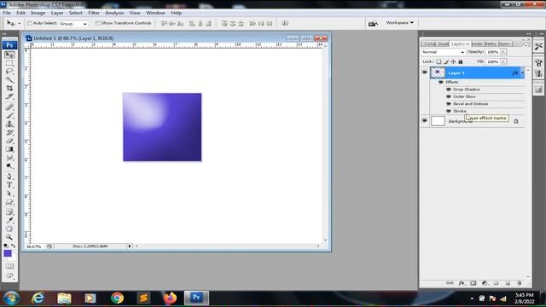Image resolution: width=546 pixels, height=307 pixels.
Task: Hide the Bevel and Emboss effect
Action: 449,104
